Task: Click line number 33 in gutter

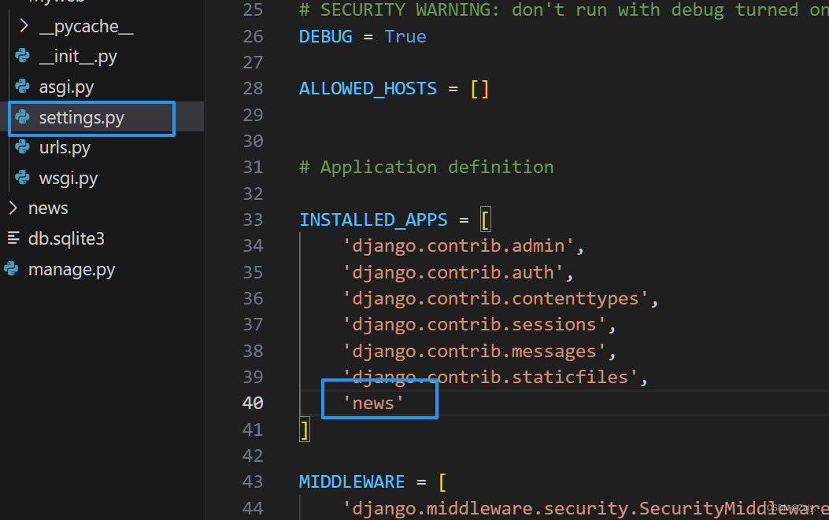Action: tap(253, 219)
